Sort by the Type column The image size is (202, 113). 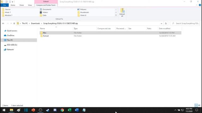pos(76,29)
